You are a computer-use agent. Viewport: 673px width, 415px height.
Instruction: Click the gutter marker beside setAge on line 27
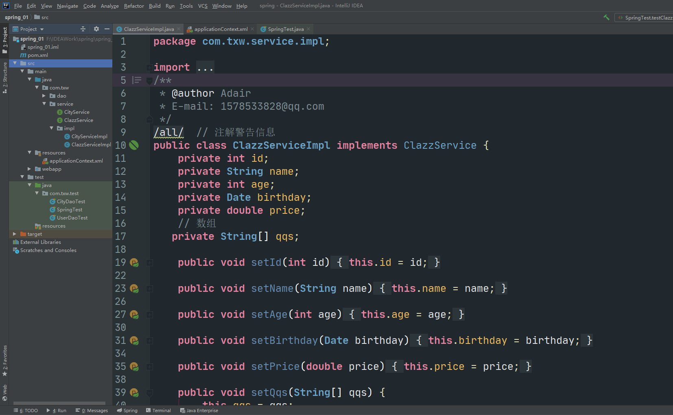[x=134, y=315]
